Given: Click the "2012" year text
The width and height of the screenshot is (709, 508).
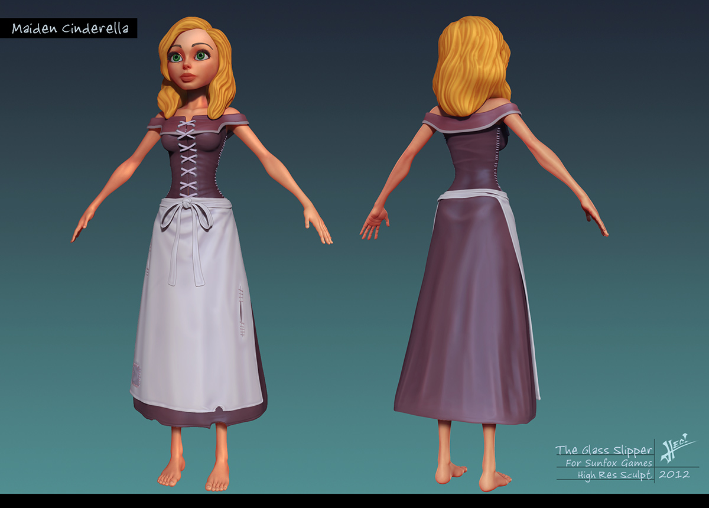Looking at the screenshot, I should (x=674, y=474).
